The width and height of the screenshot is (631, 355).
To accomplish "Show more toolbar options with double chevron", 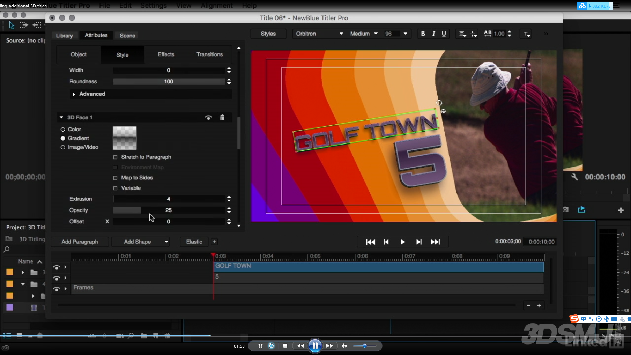I will (546, 34).
